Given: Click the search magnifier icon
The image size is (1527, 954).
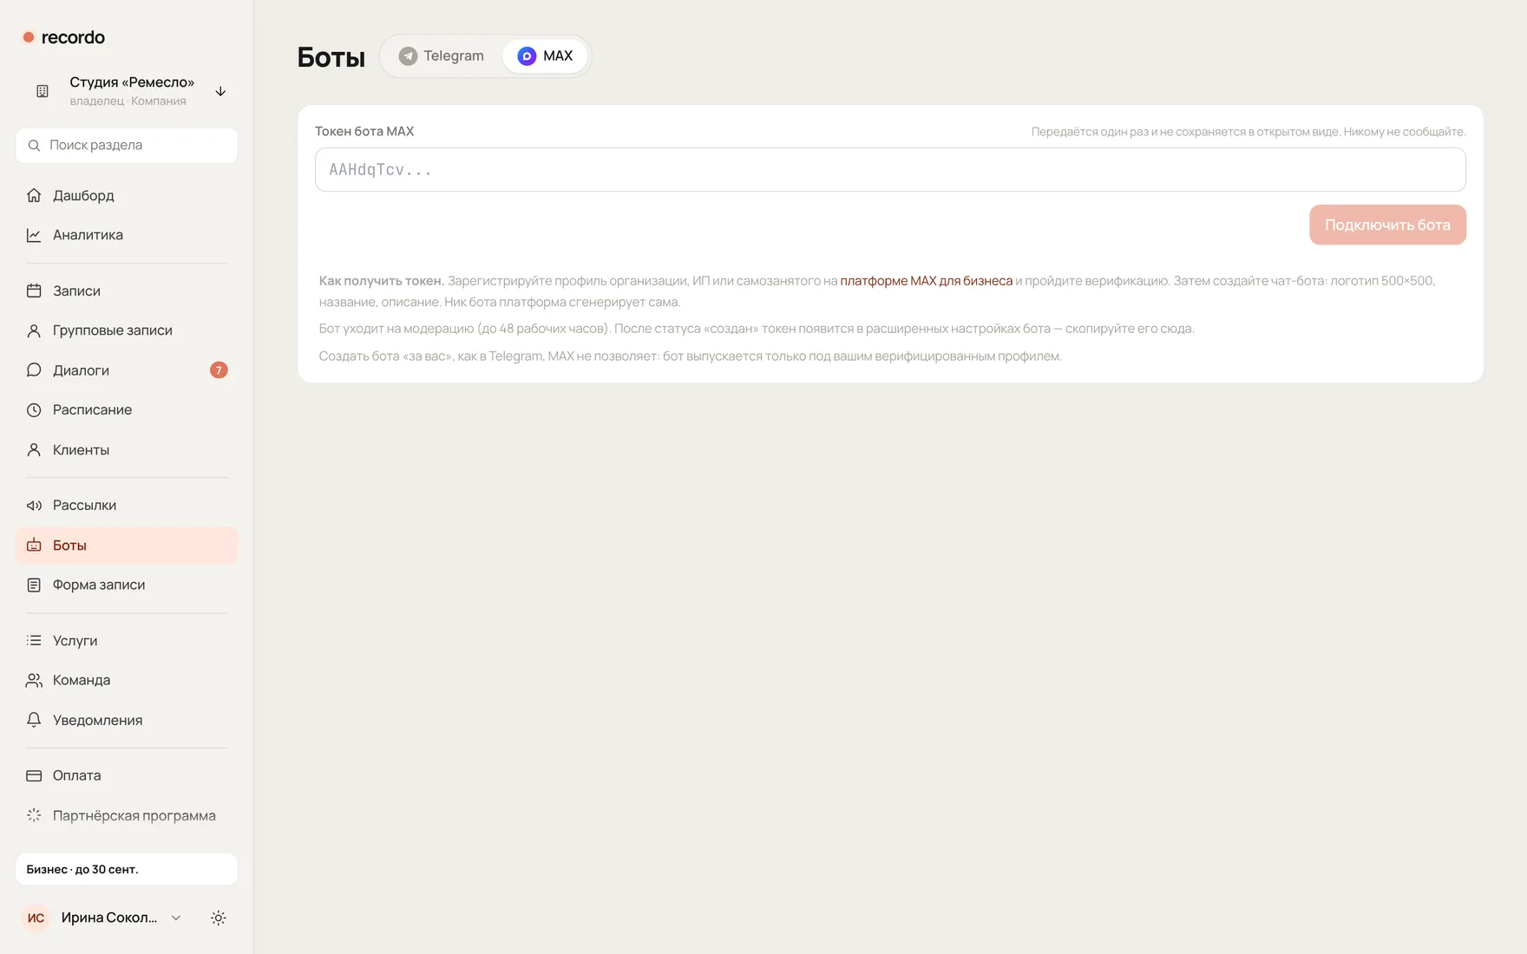Looking at the screenshot, I should coord(34,146).
